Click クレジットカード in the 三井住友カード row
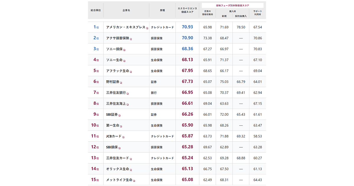 [x=162, y=158]
